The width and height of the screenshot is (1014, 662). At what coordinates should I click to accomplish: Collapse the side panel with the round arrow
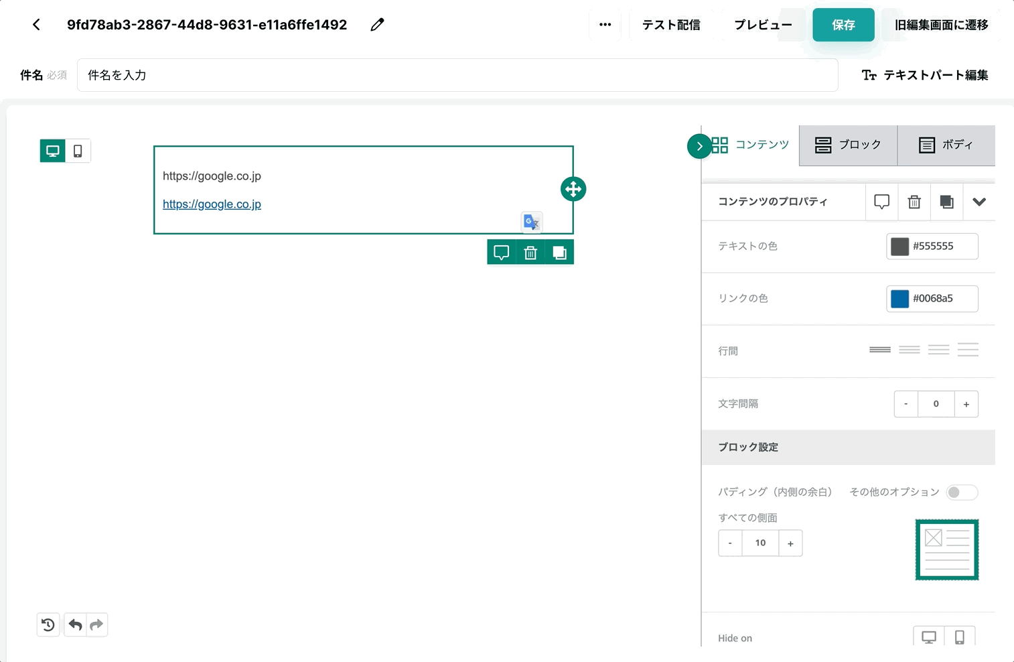699,146
